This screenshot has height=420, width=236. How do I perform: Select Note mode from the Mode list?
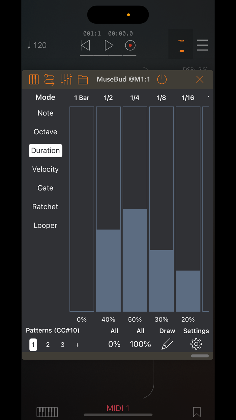click(45, 113)
